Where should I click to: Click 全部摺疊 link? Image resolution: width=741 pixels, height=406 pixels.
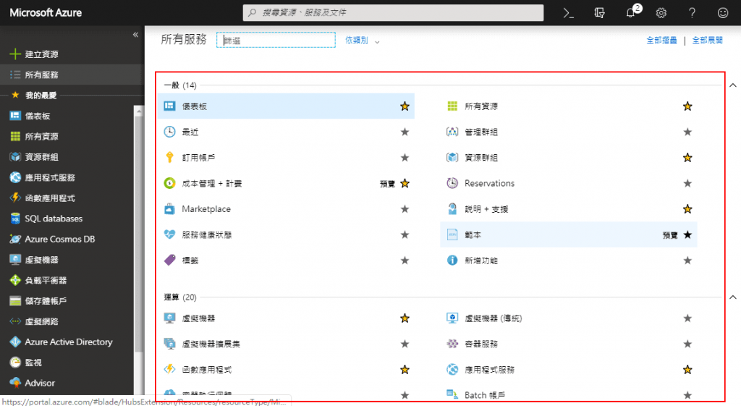pyautogui.click(x=661, y=41)
